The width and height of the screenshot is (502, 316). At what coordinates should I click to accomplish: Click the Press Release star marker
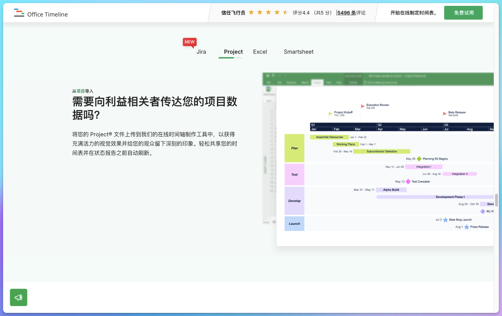pyautogui.click(x=467, y=227)
